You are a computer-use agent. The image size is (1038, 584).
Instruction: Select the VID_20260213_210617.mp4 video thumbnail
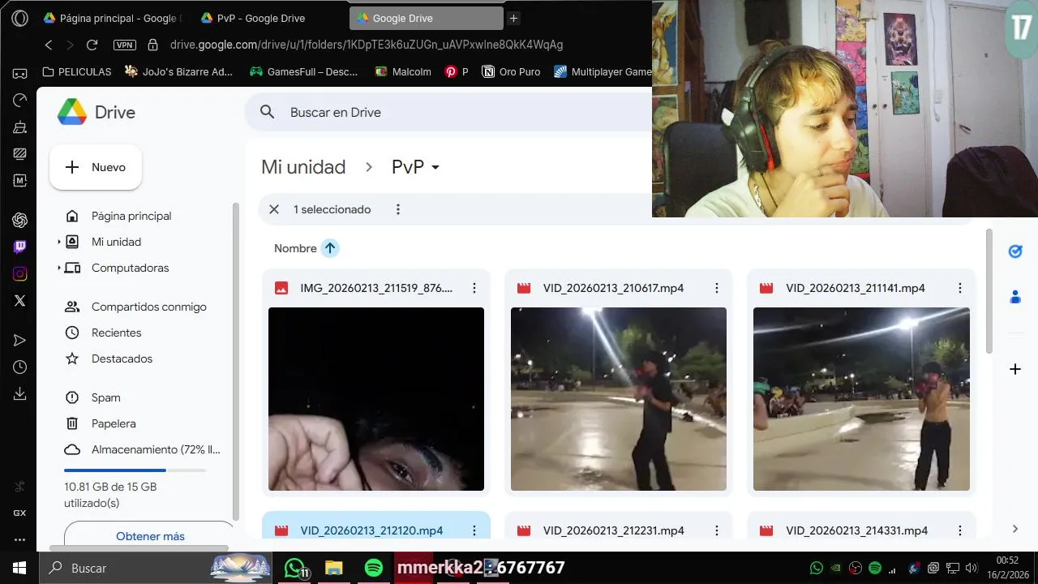point(619,399)
